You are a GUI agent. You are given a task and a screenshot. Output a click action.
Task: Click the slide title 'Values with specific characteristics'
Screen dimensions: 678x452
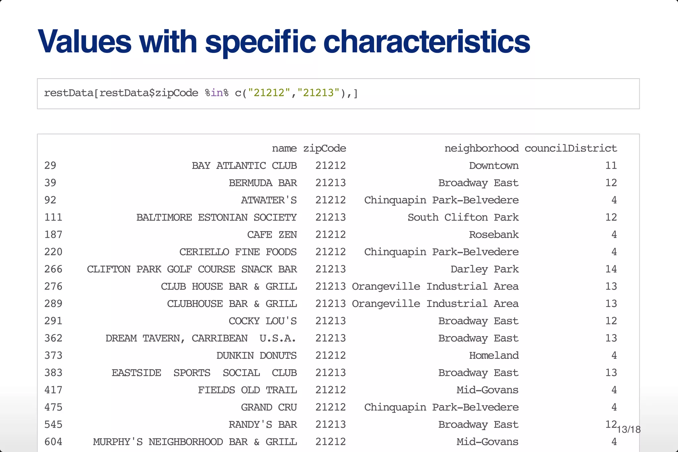[284, 42]
